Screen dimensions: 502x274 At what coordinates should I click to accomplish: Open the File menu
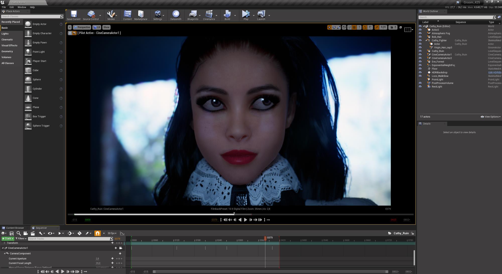(4, 7)
